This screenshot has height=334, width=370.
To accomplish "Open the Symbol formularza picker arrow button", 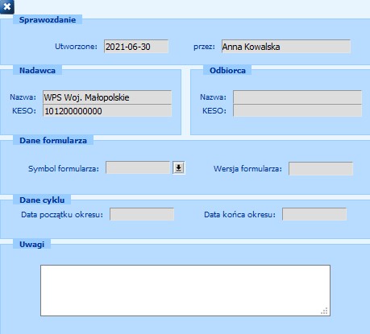I will pyautogui.click(x=179, y=168).
